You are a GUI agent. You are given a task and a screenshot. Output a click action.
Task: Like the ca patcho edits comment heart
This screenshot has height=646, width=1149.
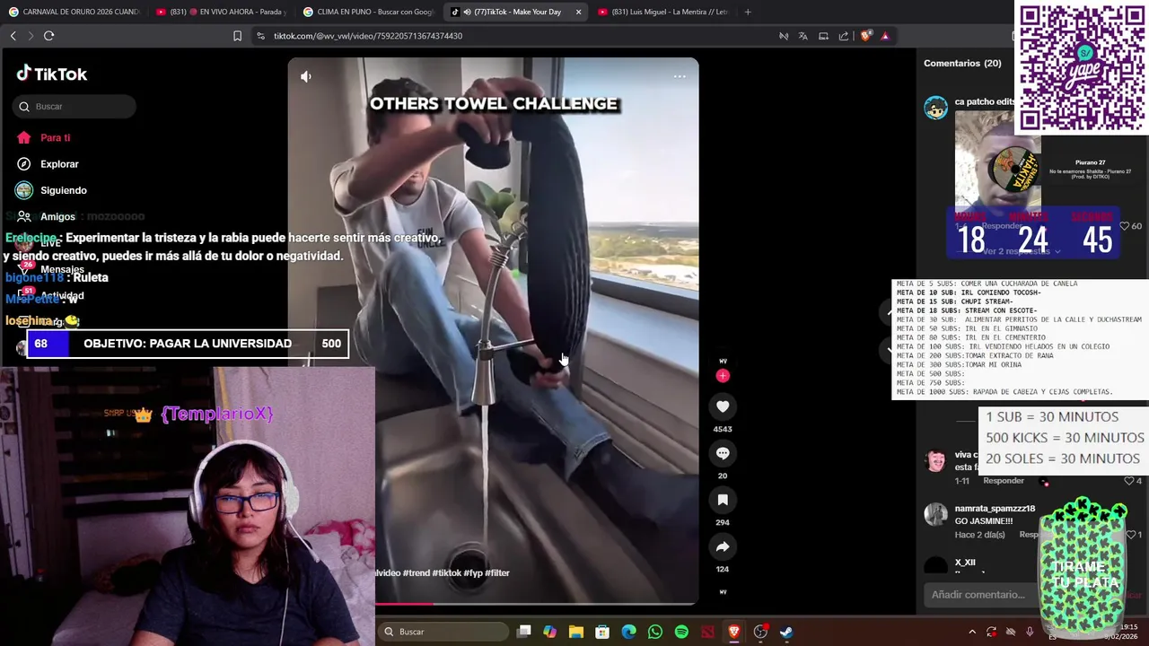(1125, 226)
